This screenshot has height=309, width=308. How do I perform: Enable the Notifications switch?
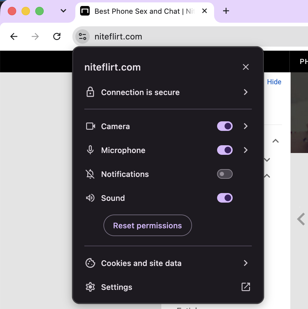click(x=225, y=174)
